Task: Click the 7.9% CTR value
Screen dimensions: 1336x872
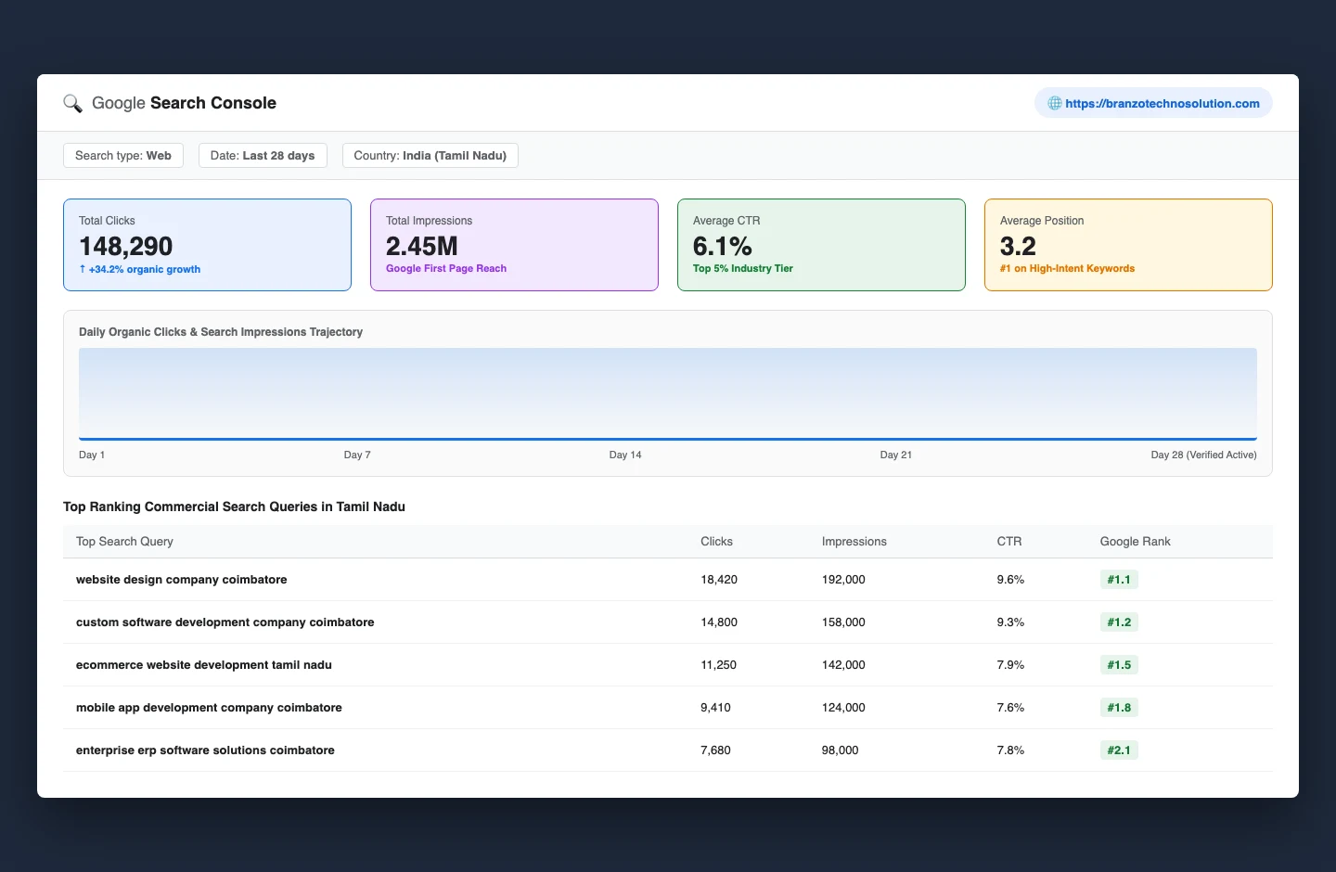Action: pyautogui.click(x=1010, y=665)
